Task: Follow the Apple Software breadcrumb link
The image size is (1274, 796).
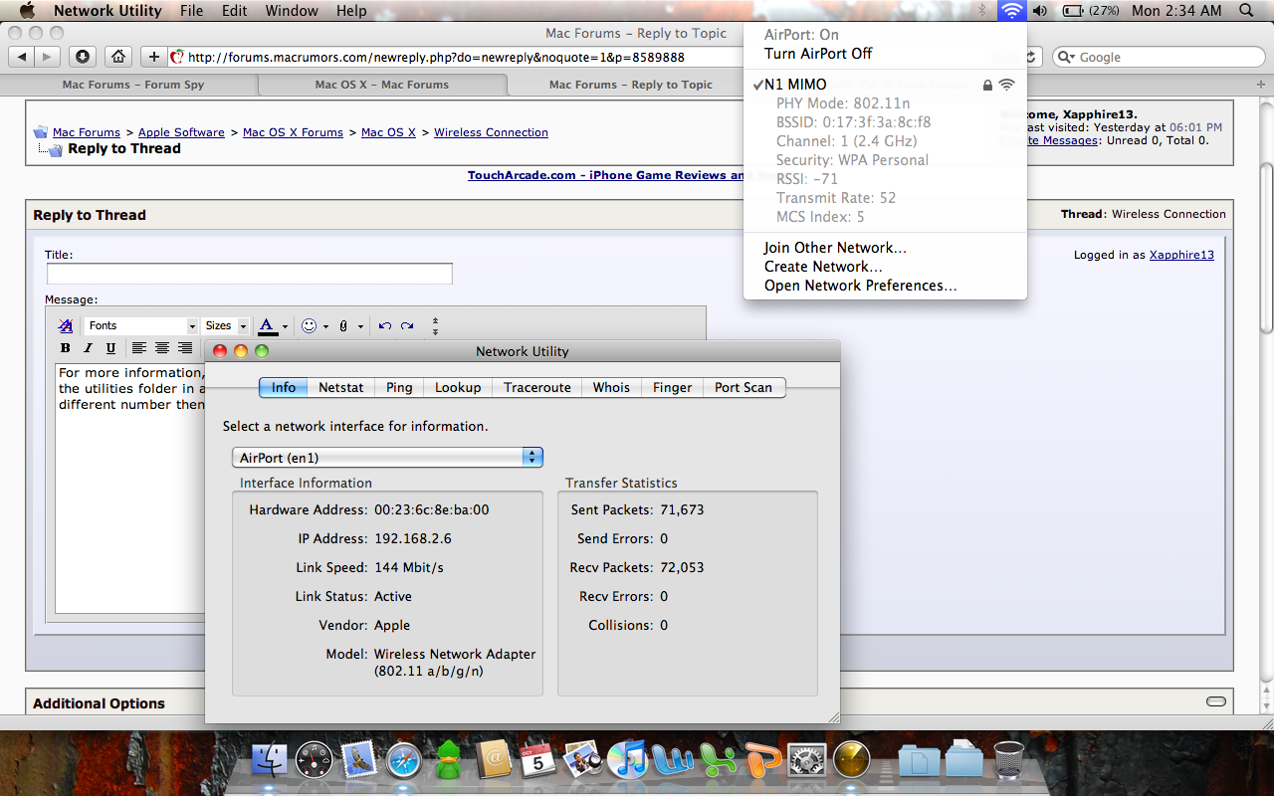Action: (x=181, y=132)
